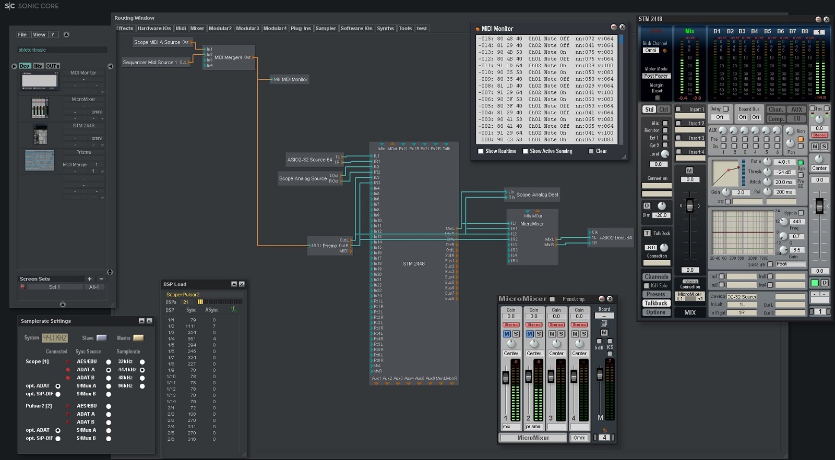The image size is (835, 460).
Task: Open the Midi Channel Omni dropdown in STM 2448
Action: (x=651, y=51)
